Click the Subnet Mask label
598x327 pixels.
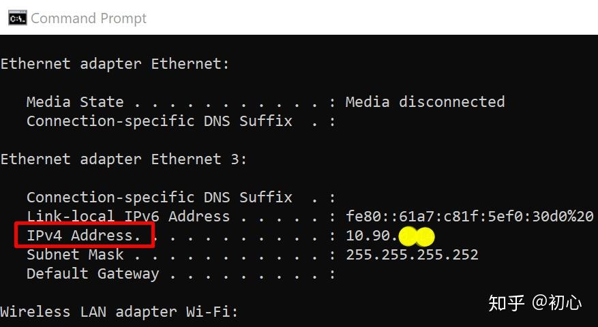[x=75, y=254]
